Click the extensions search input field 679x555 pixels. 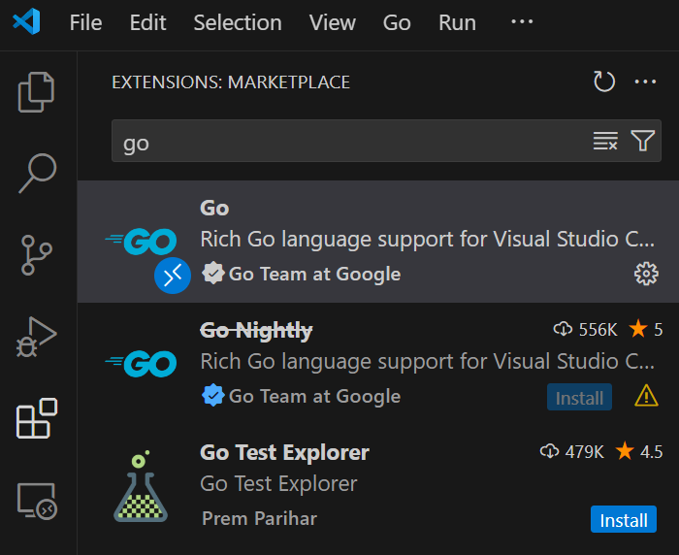pyautogui.click(x=349, y=142)
